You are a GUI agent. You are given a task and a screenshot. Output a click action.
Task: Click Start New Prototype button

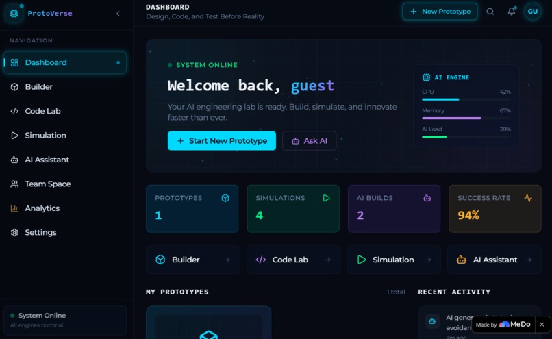coord(222,141)
